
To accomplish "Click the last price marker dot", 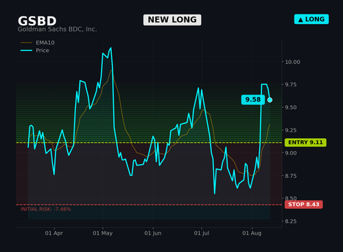I will click(270, 100).
